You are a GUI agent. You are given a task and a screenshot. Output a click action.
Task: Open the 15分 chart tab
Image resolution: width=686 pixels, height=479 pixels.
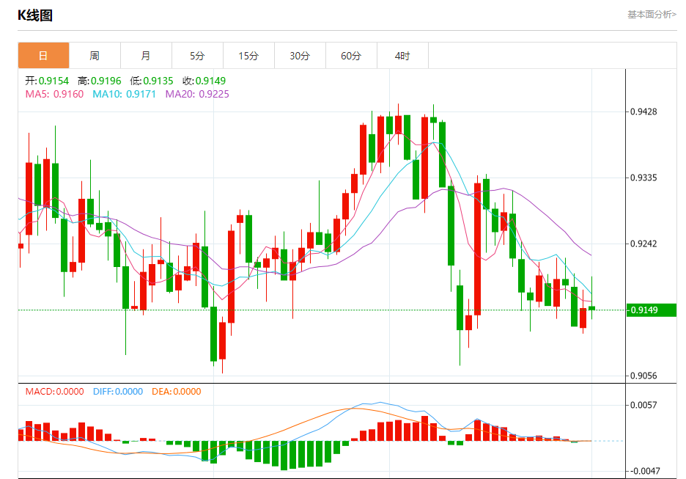point(248,56)
